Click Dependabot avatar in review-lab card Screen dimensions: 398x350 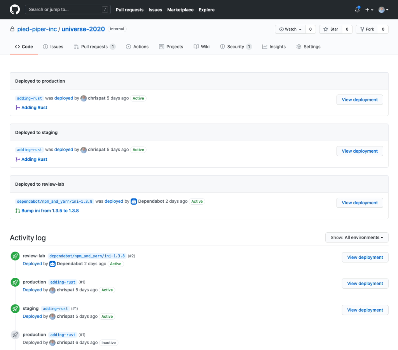click(x=134, y=201)
